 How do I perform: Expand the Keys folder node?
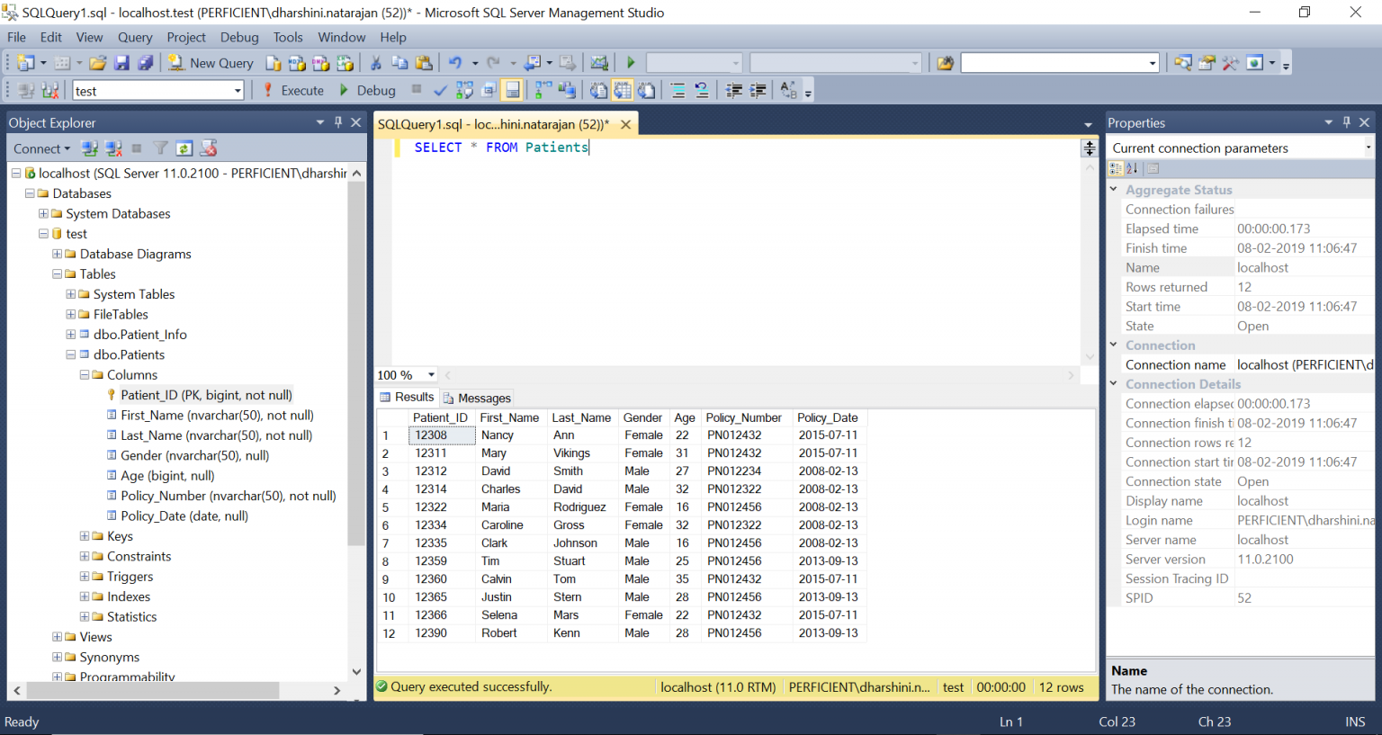[x=85, y=536]
